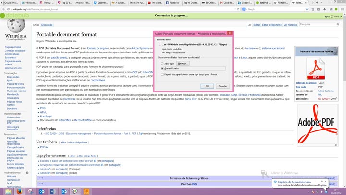346x195 pixels.
Task: Switch to the 'Caixa de' Gmail tab
Action: [x=227, y=3]
